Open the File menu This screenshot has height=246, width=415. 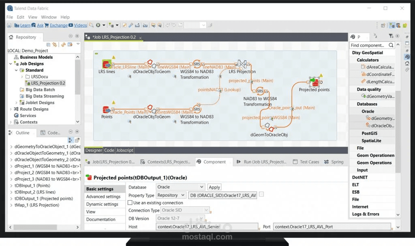pyautogui.click(x=10, y=17)
